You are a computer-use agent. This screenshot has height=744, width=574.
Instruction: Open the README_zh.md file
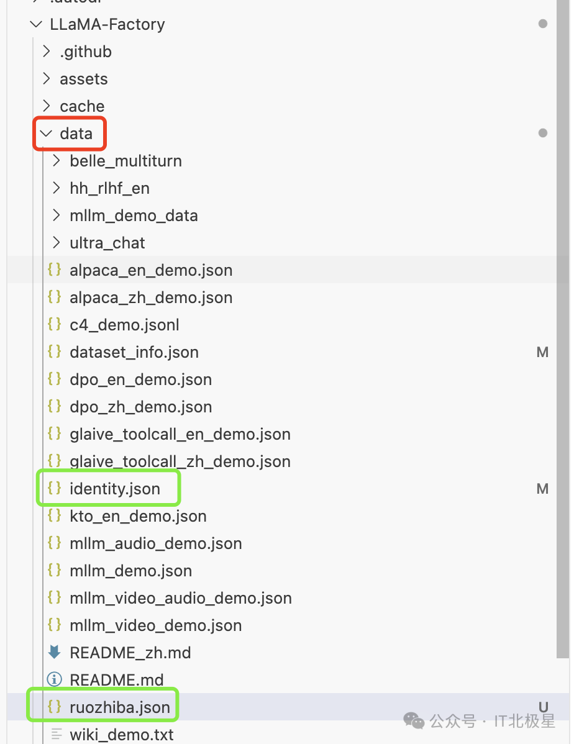(130, 653)
